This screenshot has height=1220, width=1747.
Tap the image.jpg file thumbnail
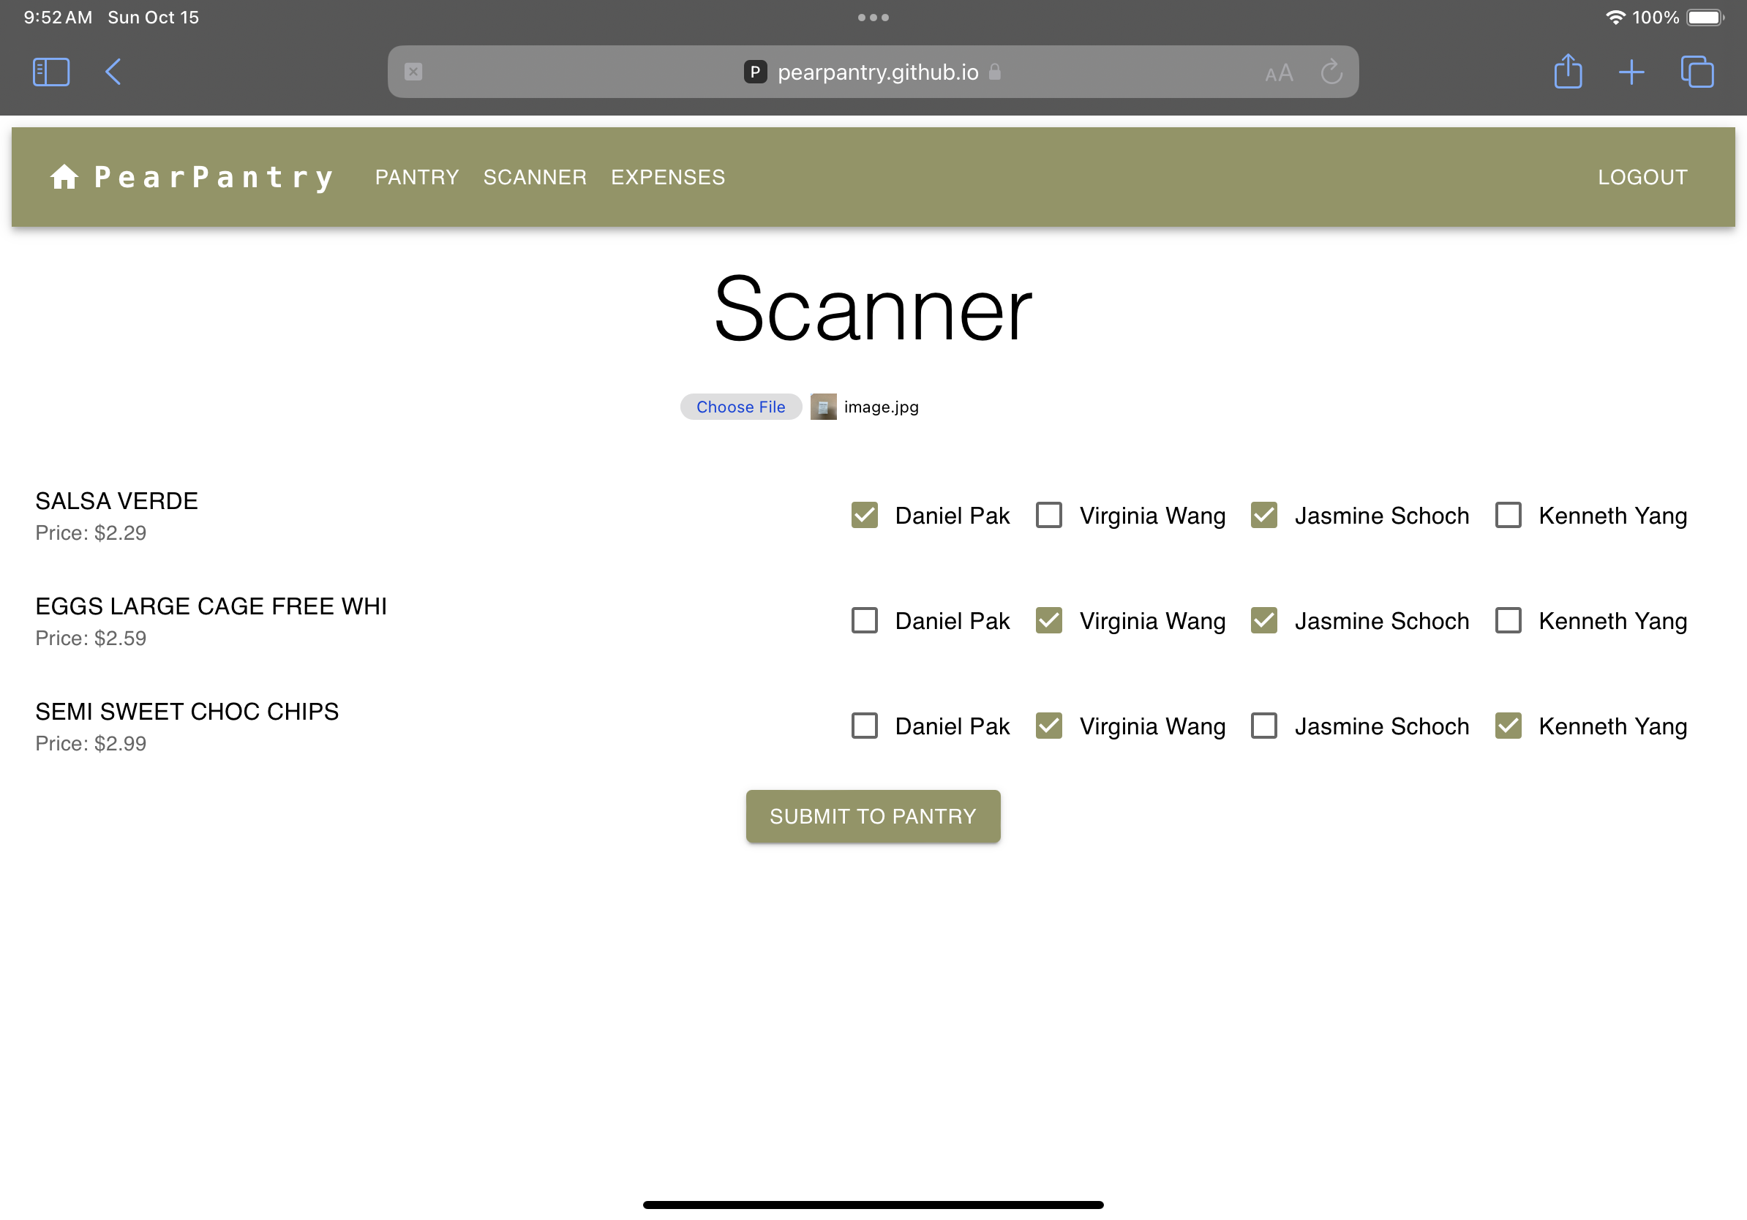pos(823,407)
